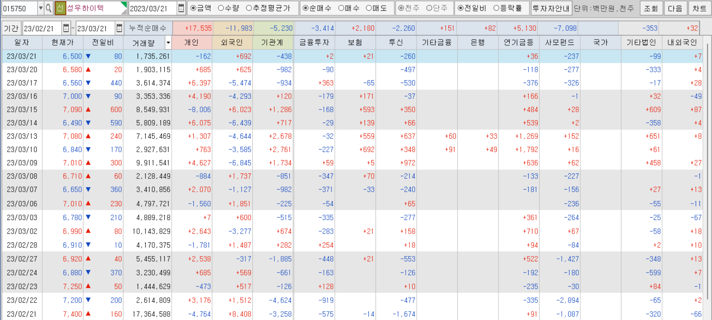This screenshot has height=320, width=712.
Task: Open the stock code dropdown arrow
Action: [41, 8]
